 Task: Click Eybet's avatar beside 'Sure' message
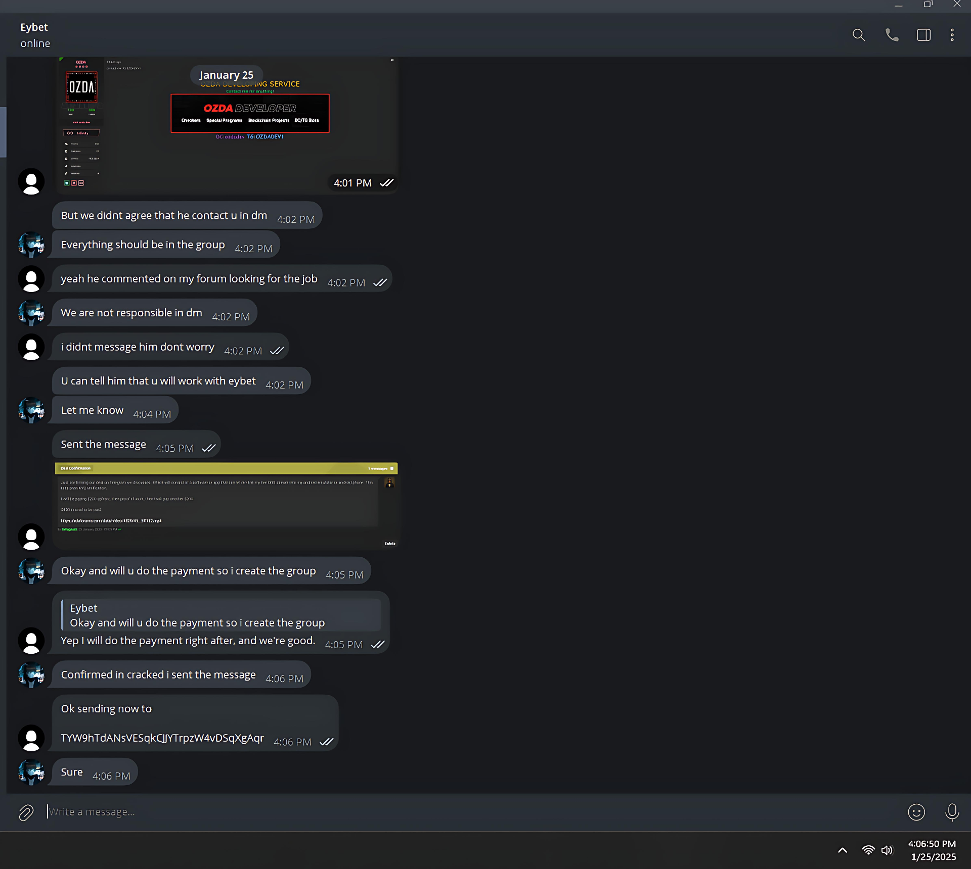(x=31, y=771)
